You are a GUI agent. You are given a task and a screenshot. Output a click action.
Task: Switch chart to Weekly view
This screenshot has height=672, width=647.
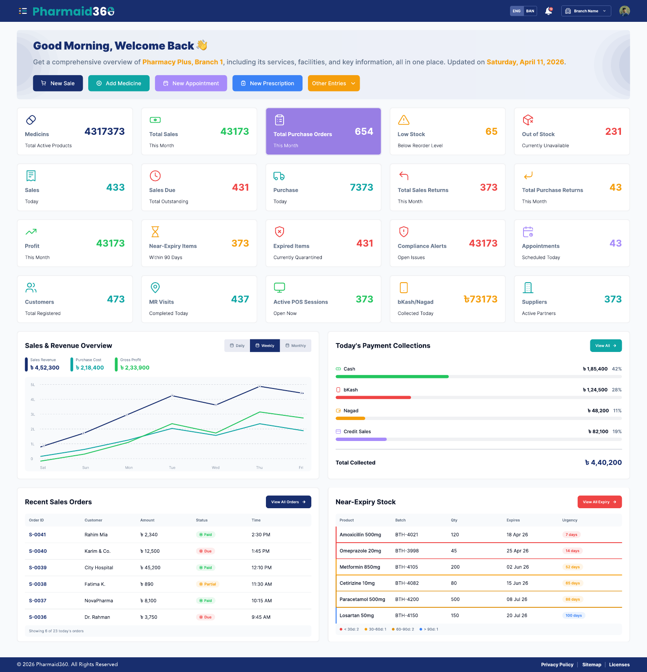265,346
